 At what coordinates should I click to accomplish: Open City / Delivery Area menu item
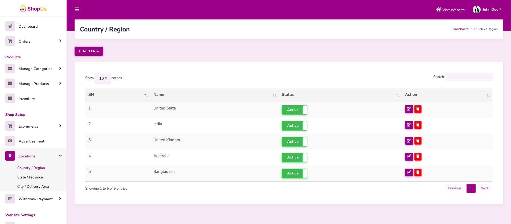(33, 186)
